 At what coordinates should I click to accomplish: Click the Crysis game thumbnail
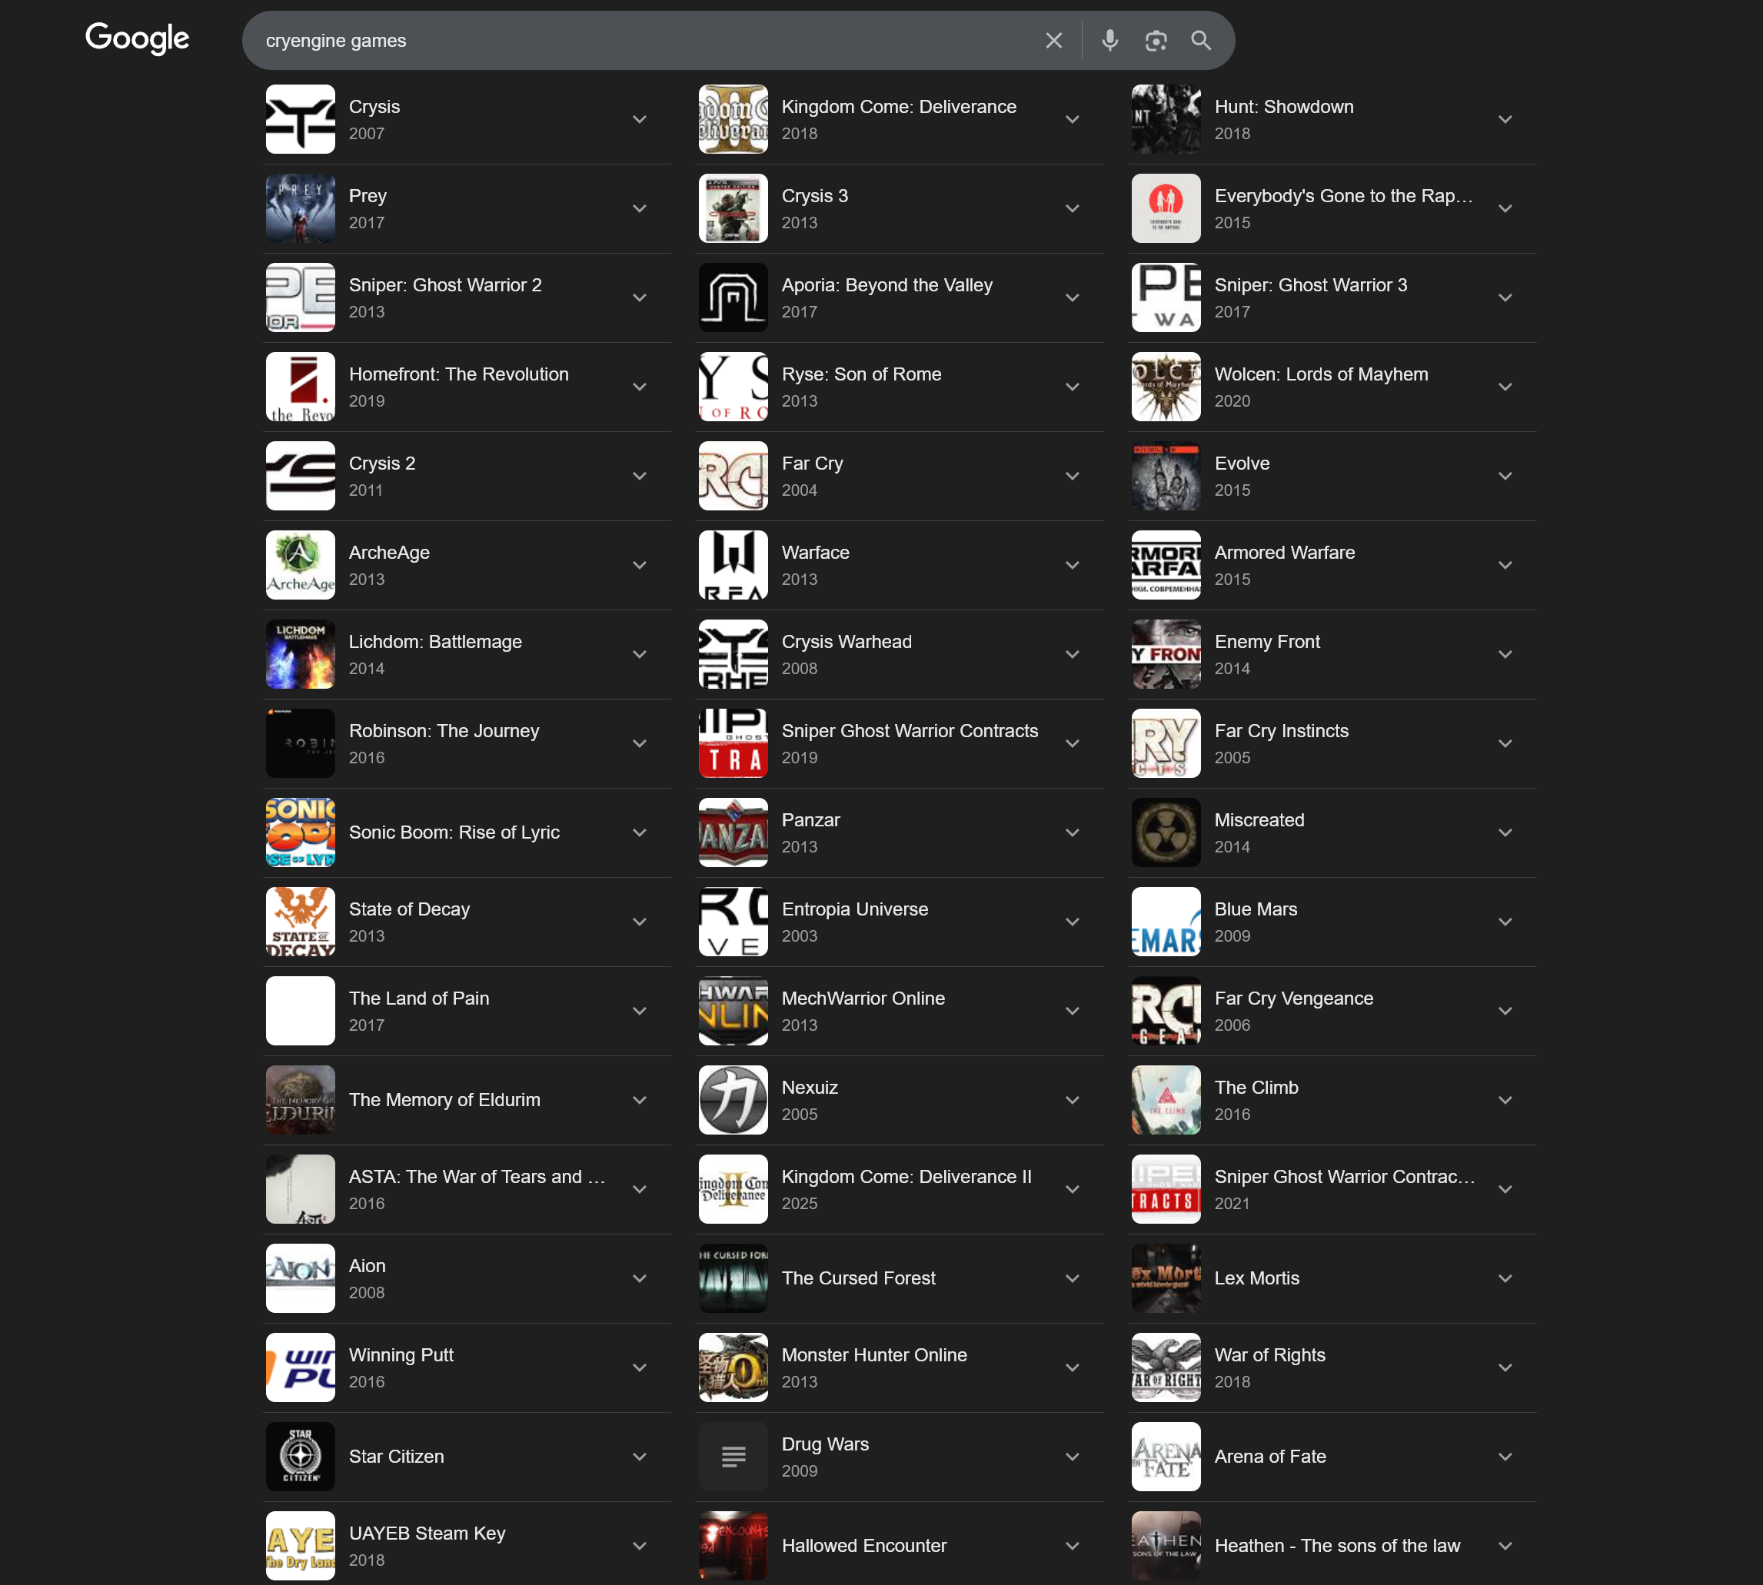coord(300,119)
